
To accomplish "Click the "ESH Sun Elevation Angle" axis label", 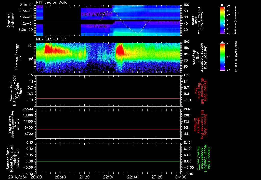I will point(198,20).
